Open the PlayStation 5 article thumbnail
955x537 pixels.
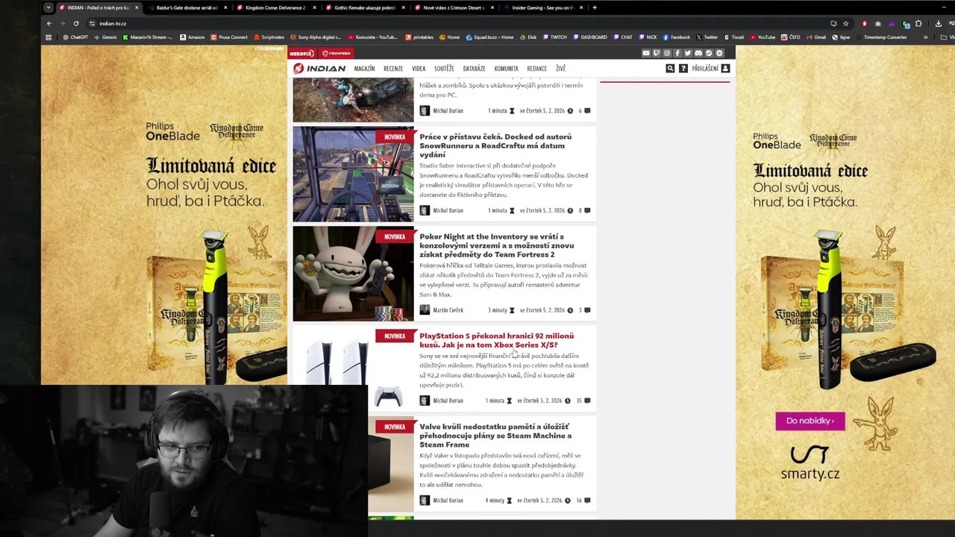pos(353,368)
